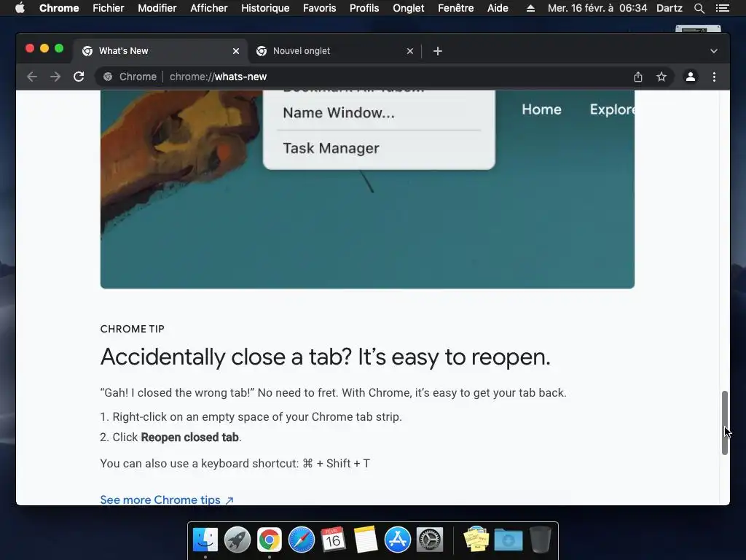This screenshot has width=746, height=560.
Task: Open the Fenêtre menu
Action: coord(456,8)
